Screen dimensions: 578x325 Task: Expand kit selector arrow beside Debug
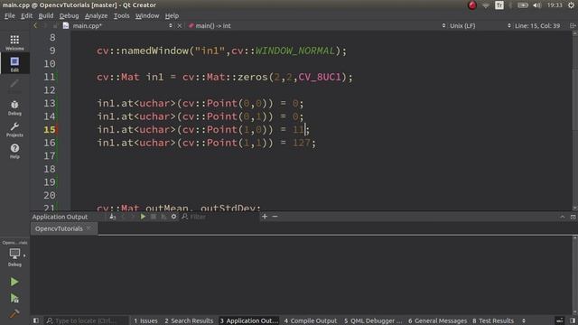pyautogui.click(x=24, y=255)
